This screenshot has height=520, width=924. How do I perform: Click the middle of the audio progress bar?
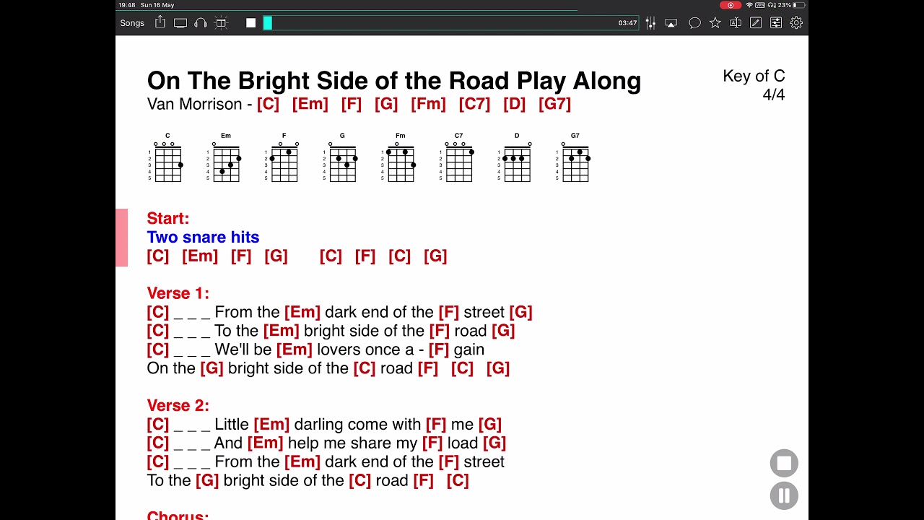click(451, 23)
